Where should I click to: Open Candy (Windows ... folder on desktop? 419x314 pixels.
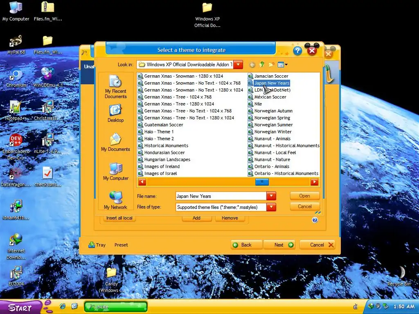[111, 280]
